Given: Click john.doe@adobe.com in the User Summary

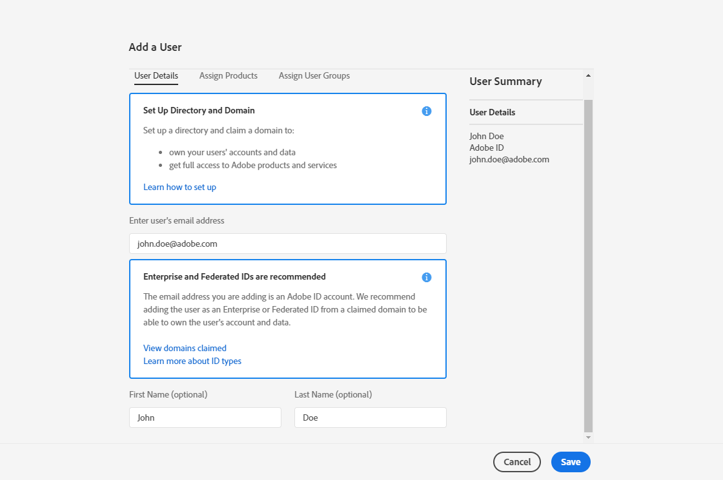Looking at the screenshot, I should [x=509, y=159].
